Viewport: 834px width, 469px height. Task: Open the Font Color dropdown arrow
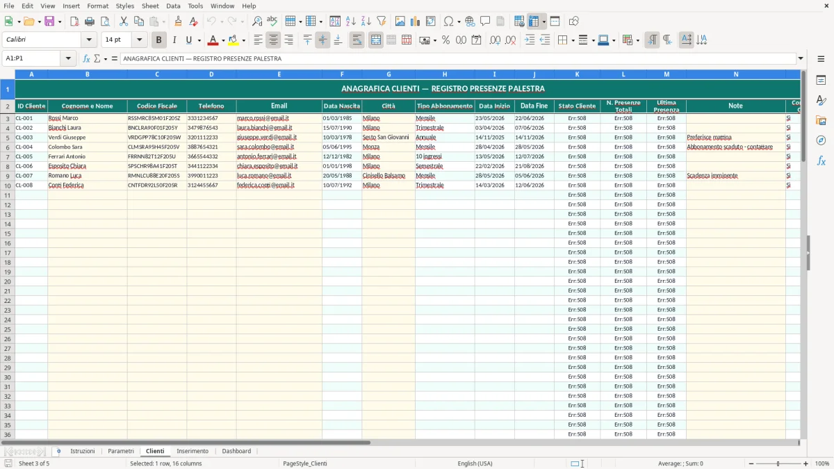pyautogui.click(x=223, y=40)
